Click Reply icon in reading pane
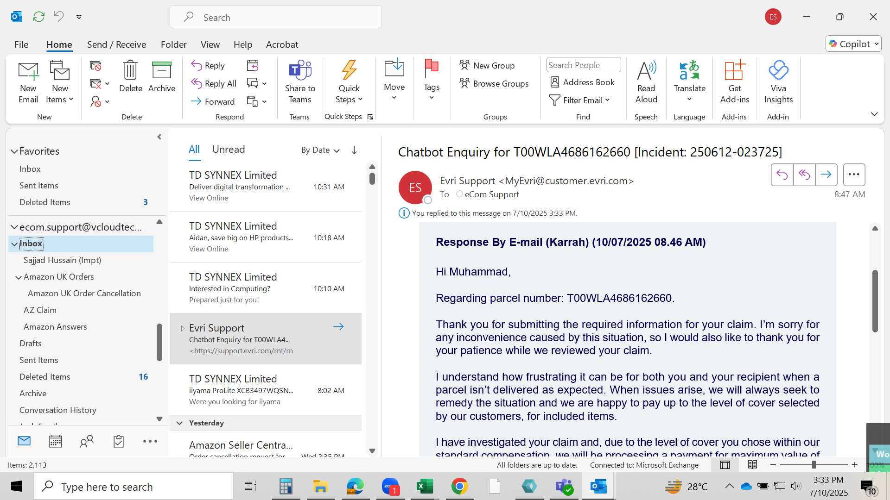The width and height of the screenshot is (890, 500). pos(782,175)
